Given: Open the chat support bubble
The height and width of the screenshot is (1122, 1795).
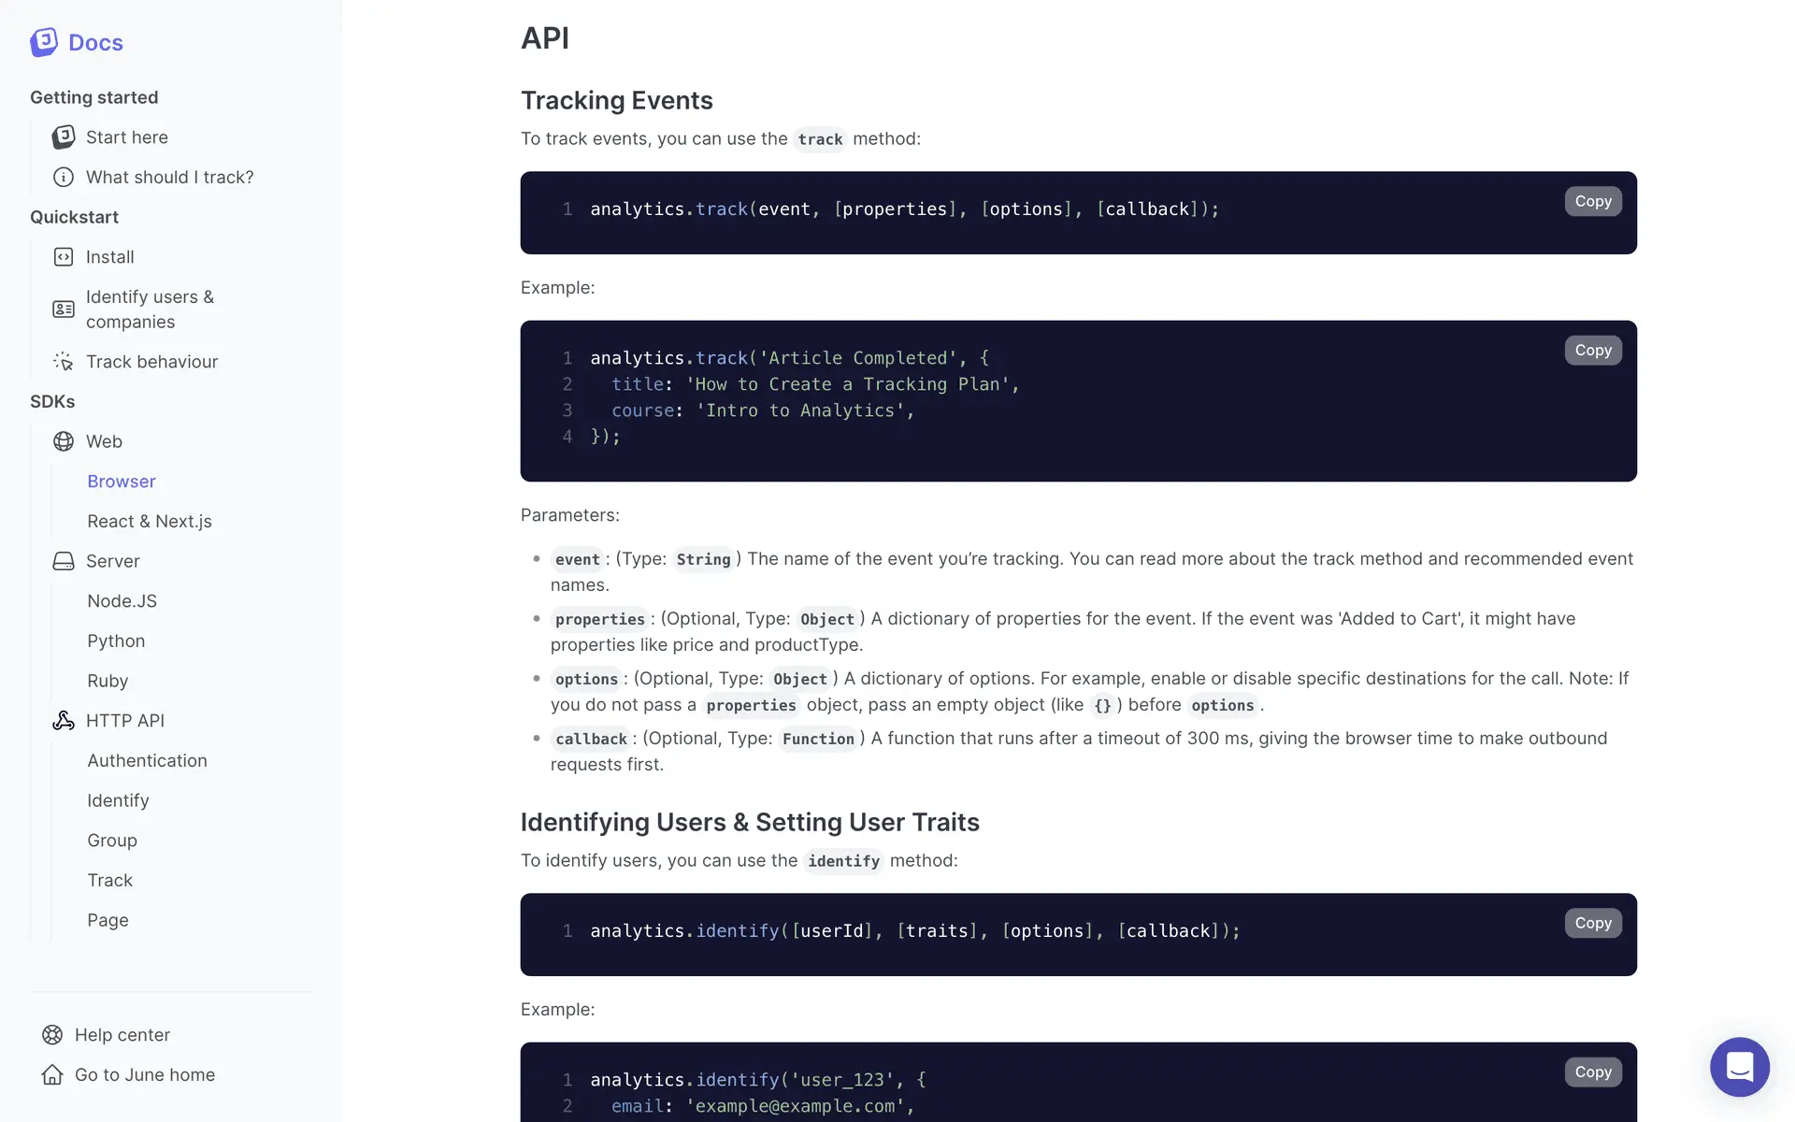Looking at the screenshot, I should 1739,1067.
